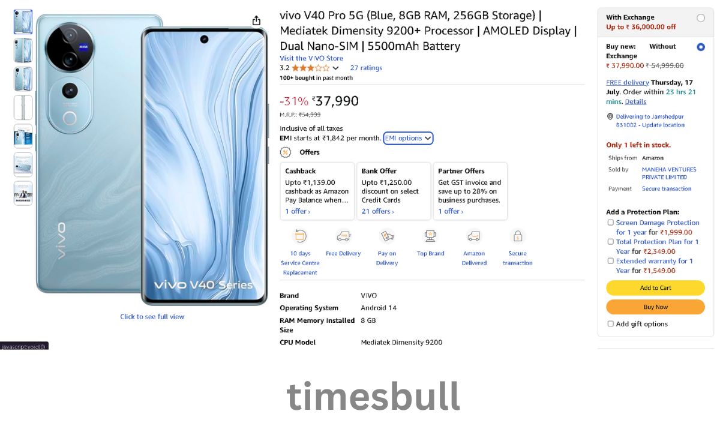The width and height of the screenshot is (720, 432).
Task: Open the 21 offers Bank Offer link
Action: coord(378,211)
